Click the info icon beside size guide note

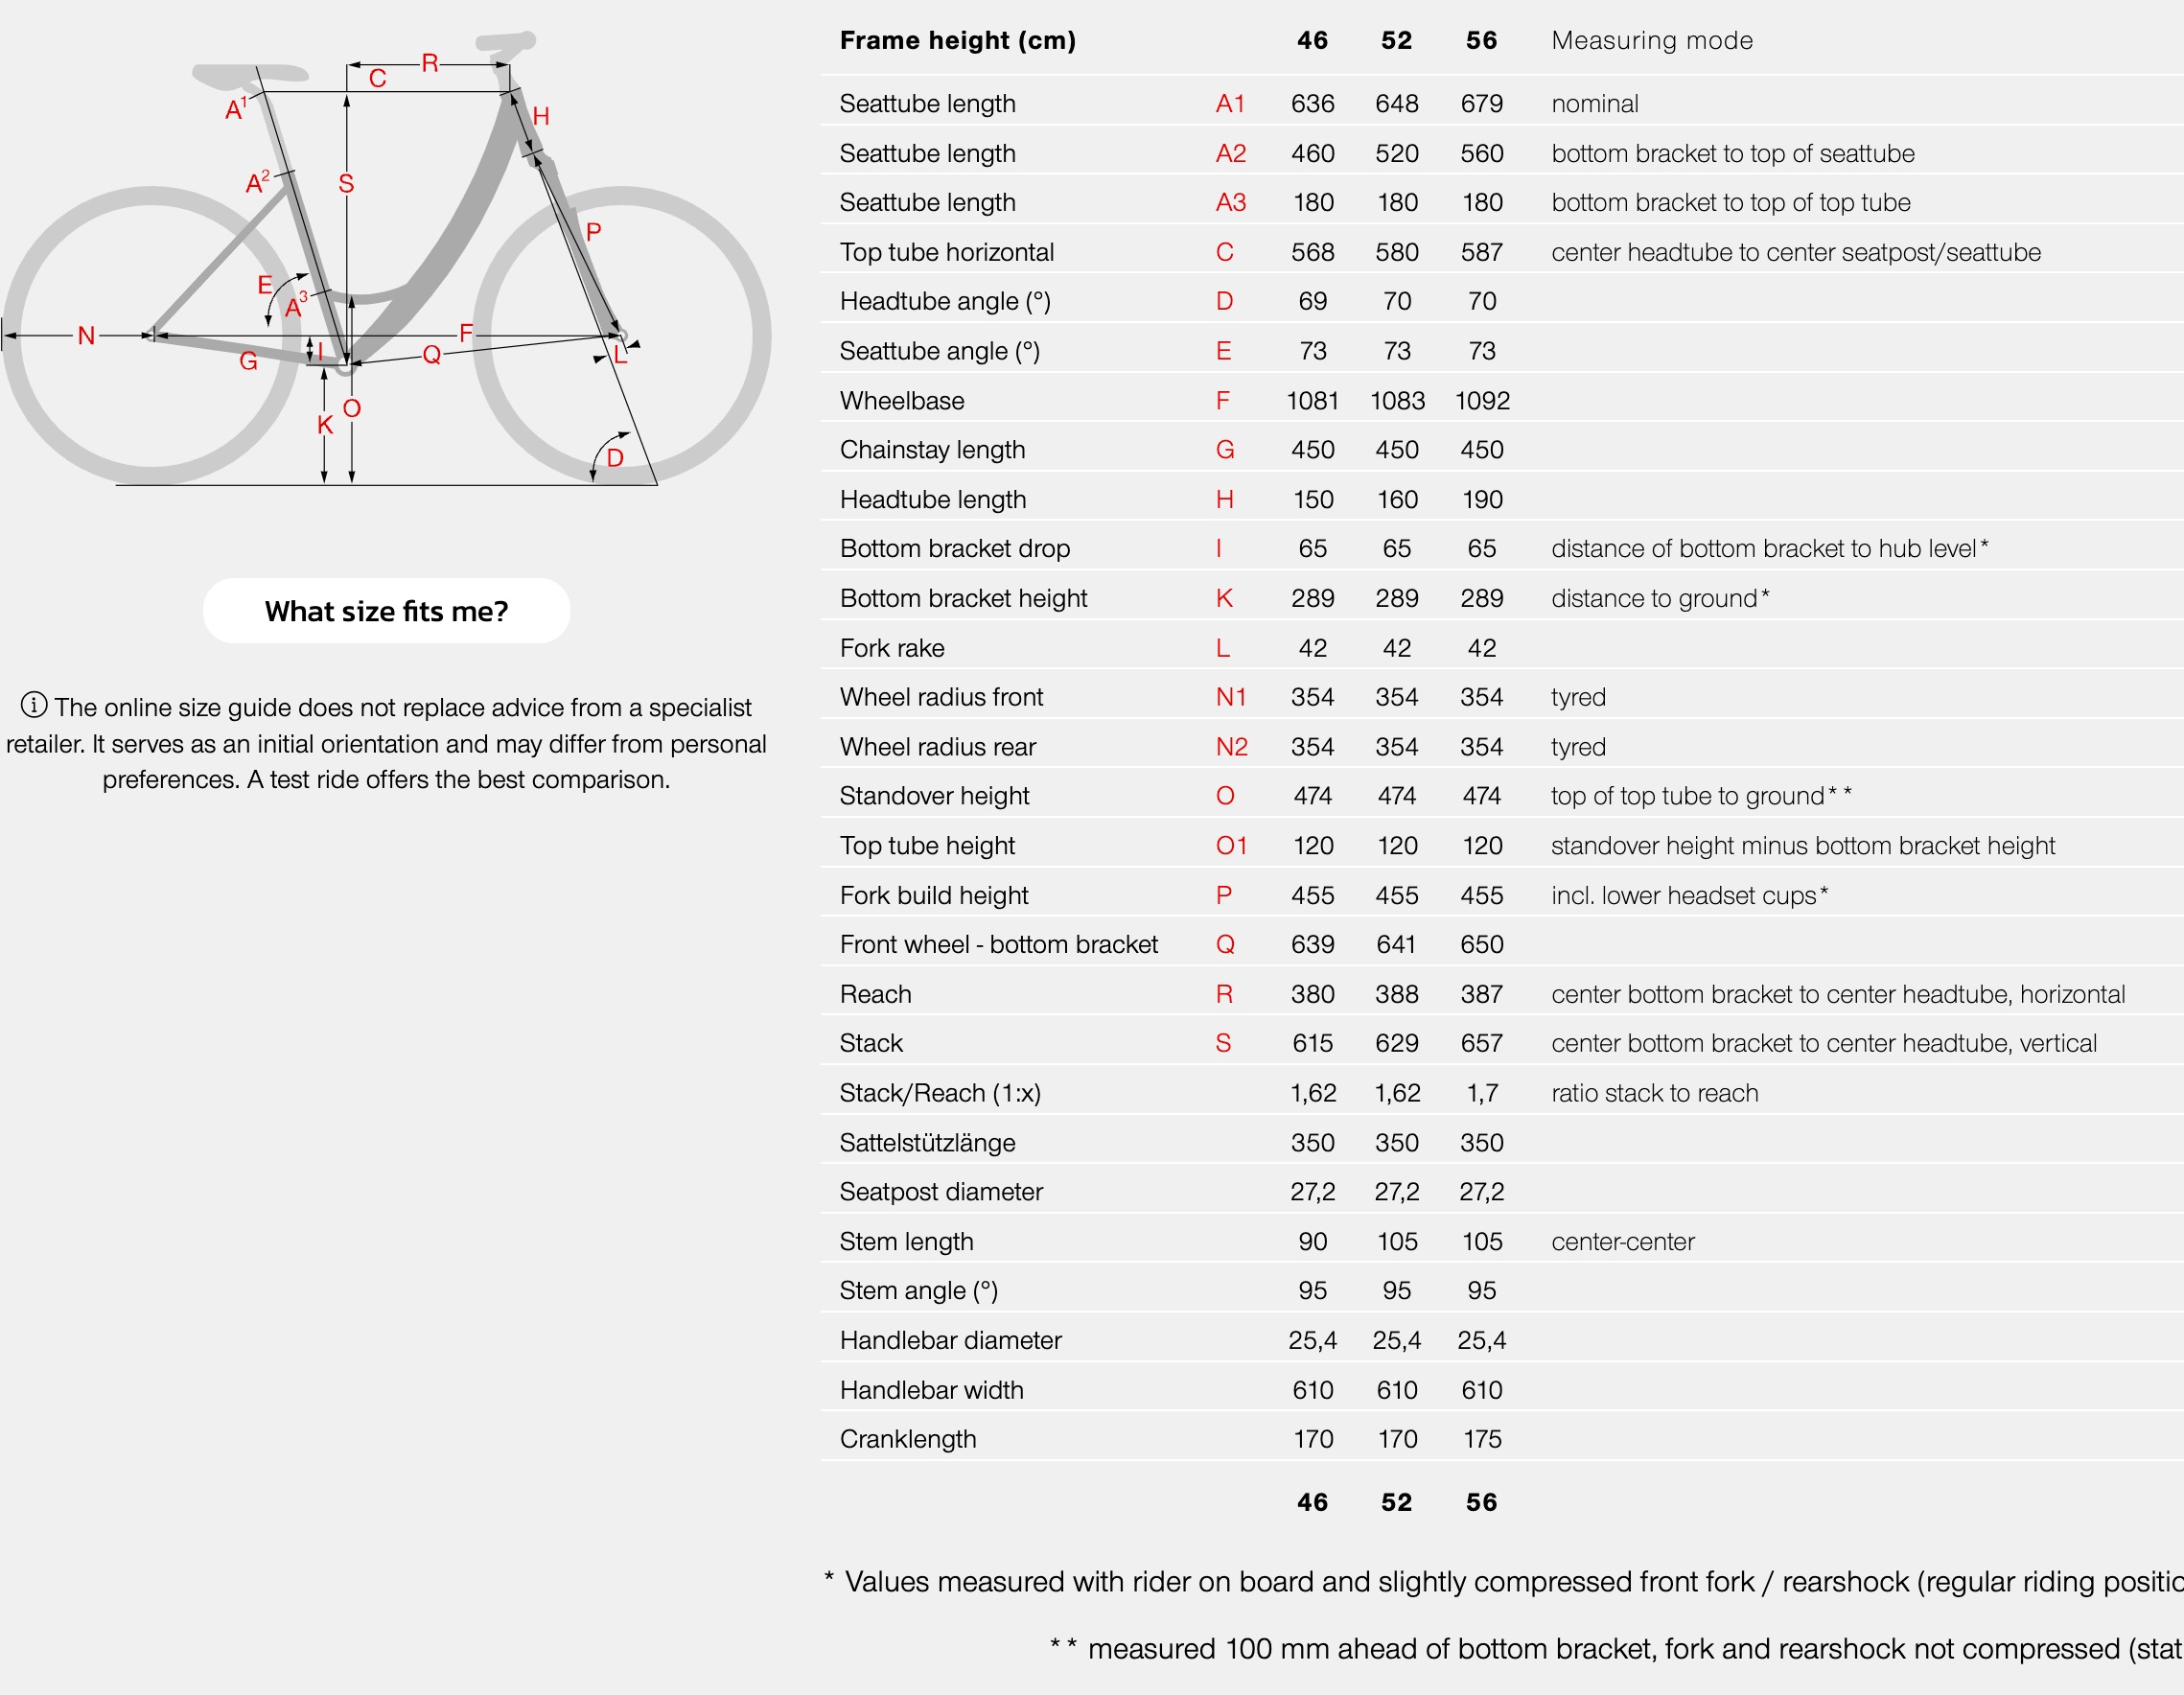[34, 705]
